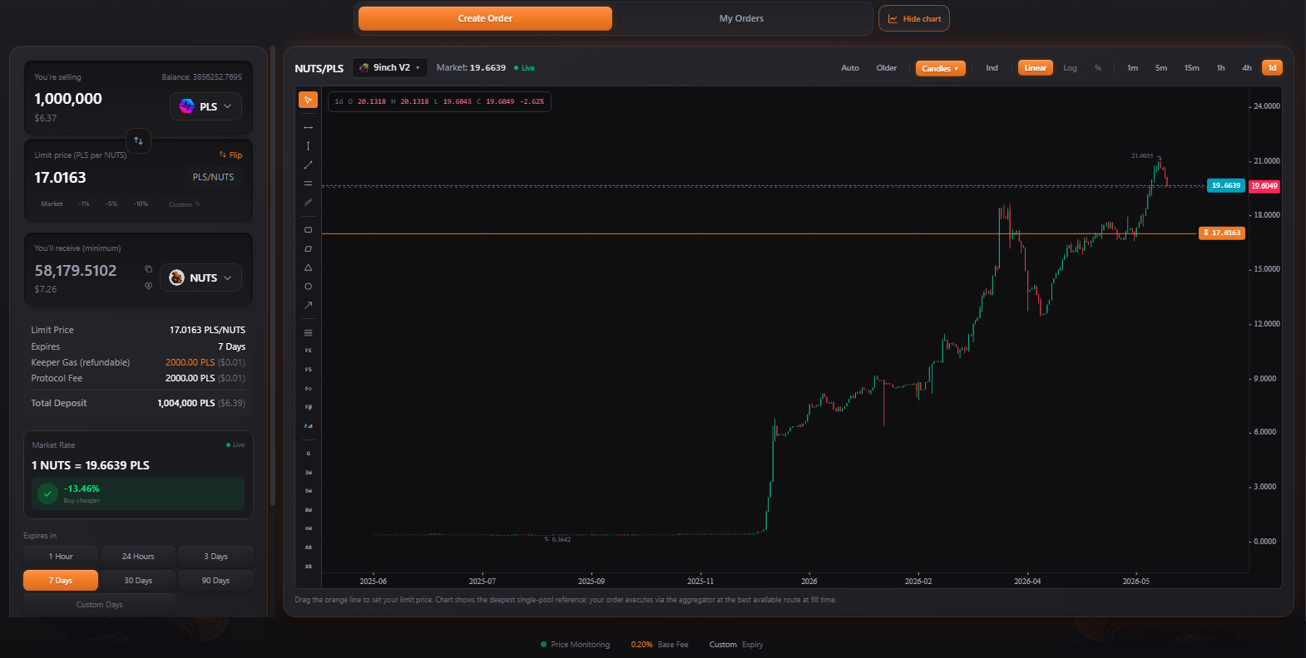The image size is (1306, 658).
Task: Select the G Gann tool
Action: (x=308, y=454)
